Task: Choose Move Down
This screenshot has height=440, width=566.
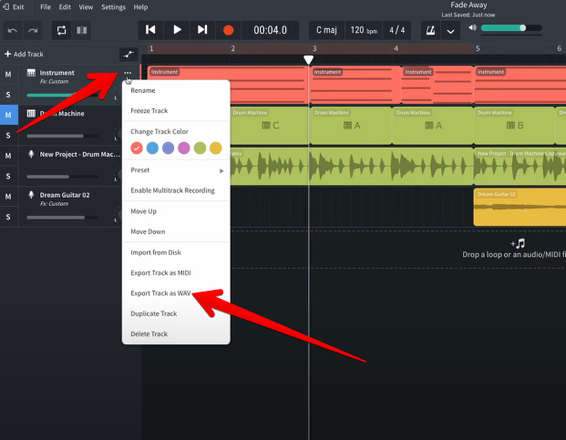Action: point(176,232)
